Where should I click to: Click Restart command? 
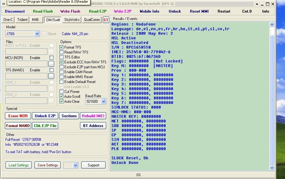[224, 11]
